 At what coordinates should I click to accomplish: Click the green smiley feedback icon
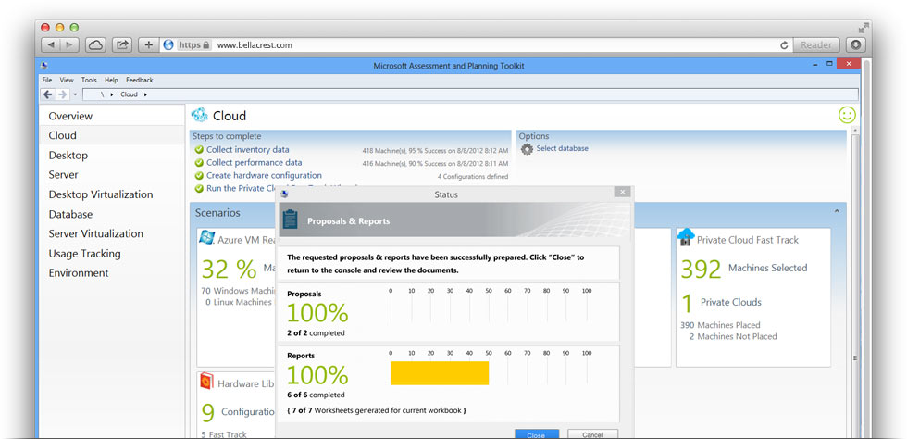point(847,115)
